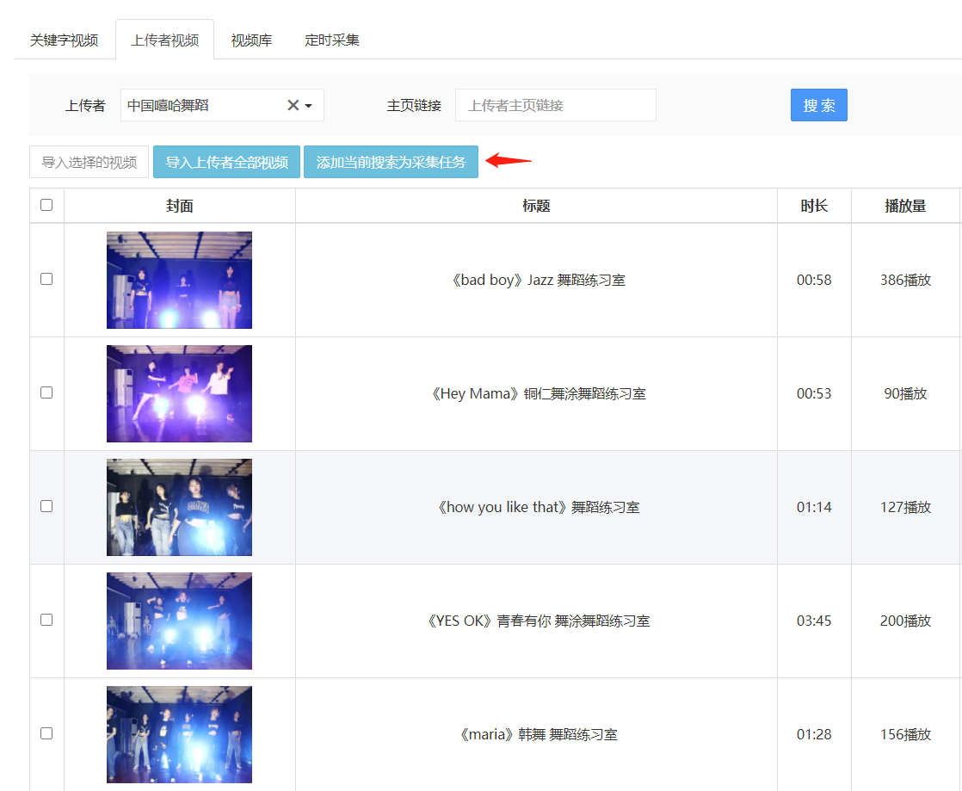Click the 上传者 field label

coord(85,106)
